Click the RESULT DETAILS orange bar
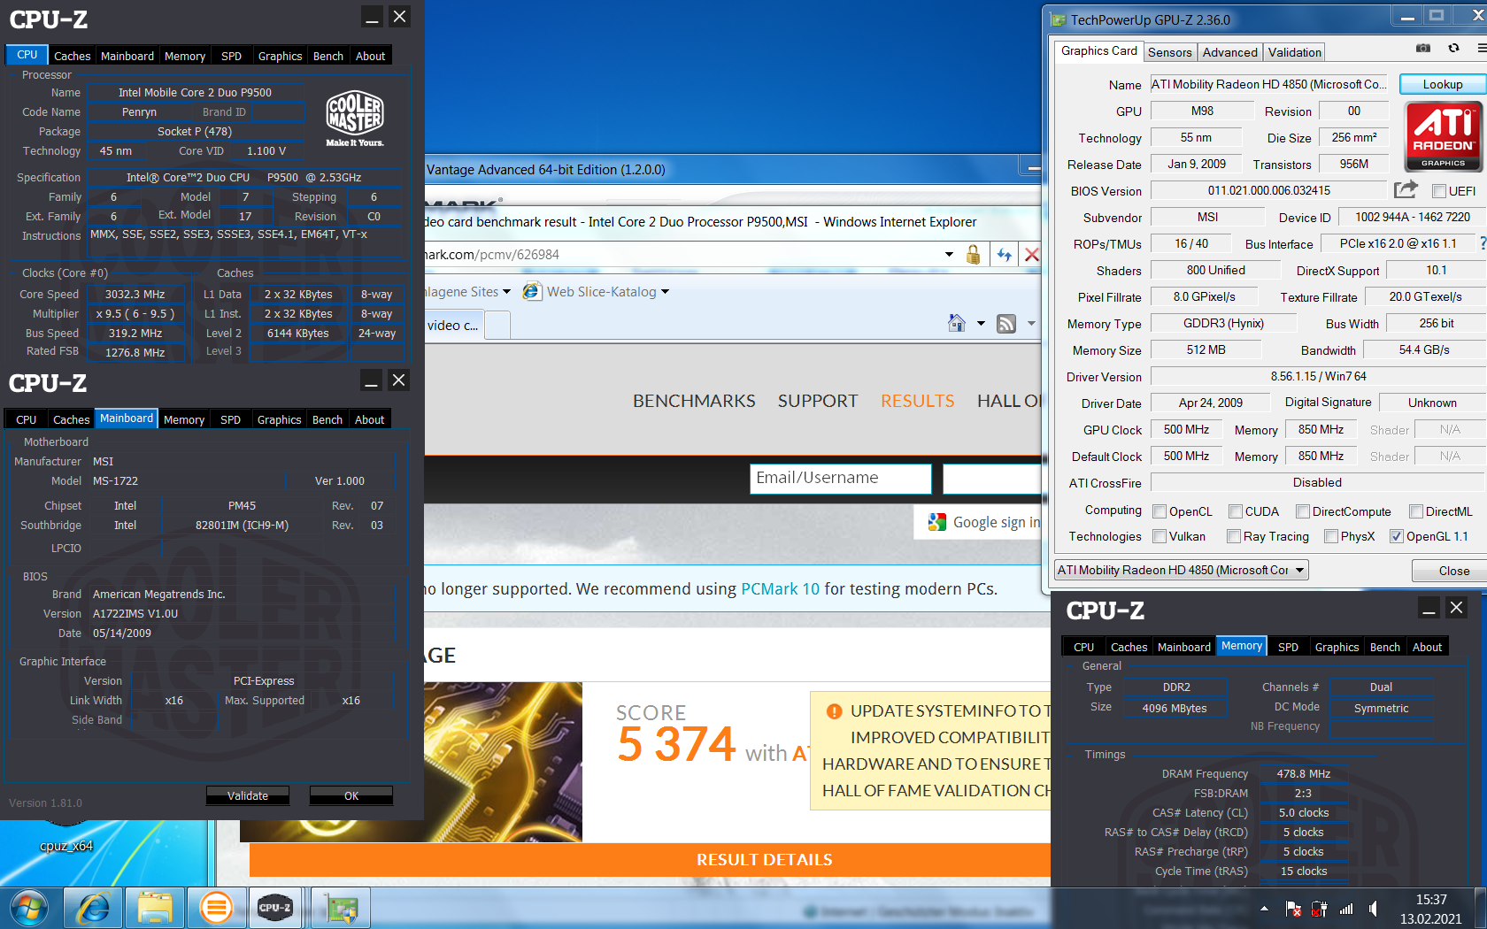 [651, 860]
